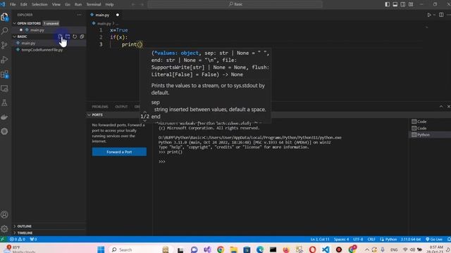
Task: Switch to the PROBLEMS panel tab
Action: click(100, 107)
